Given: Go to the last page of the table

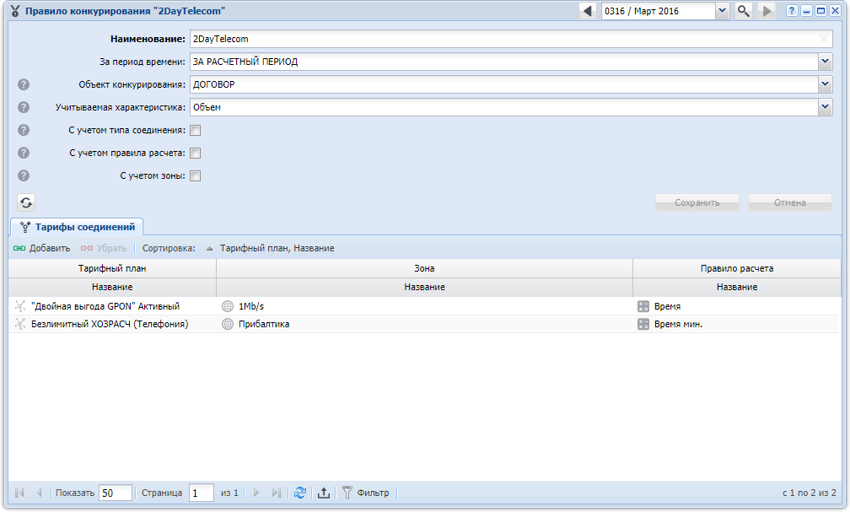Looking at the screenshot, I should (276, 493).
